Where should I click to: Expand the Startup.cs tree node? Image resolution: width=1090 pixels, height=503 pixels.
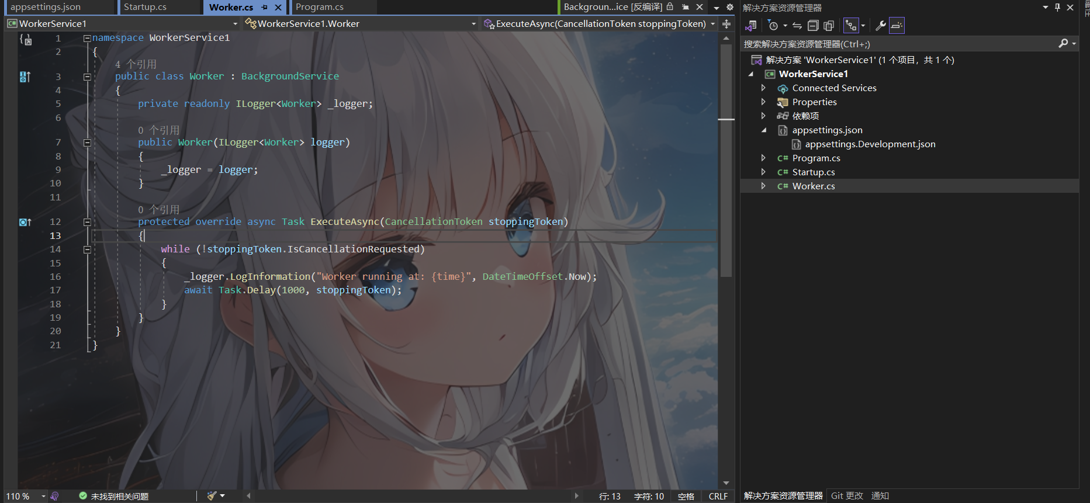(763, 172)
